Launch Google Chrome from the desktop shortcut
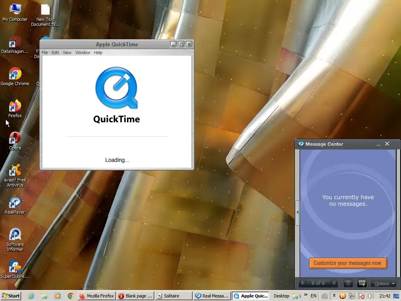 pyautogui.click(x=15, y=77)
